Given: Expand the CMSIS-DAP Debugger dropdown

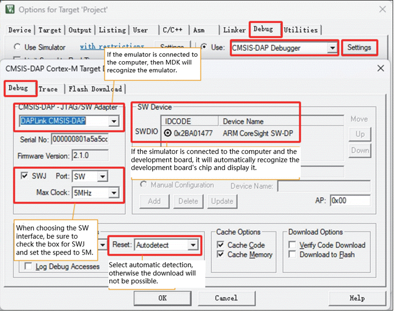Looking at the screenshot, I should 333,48.
